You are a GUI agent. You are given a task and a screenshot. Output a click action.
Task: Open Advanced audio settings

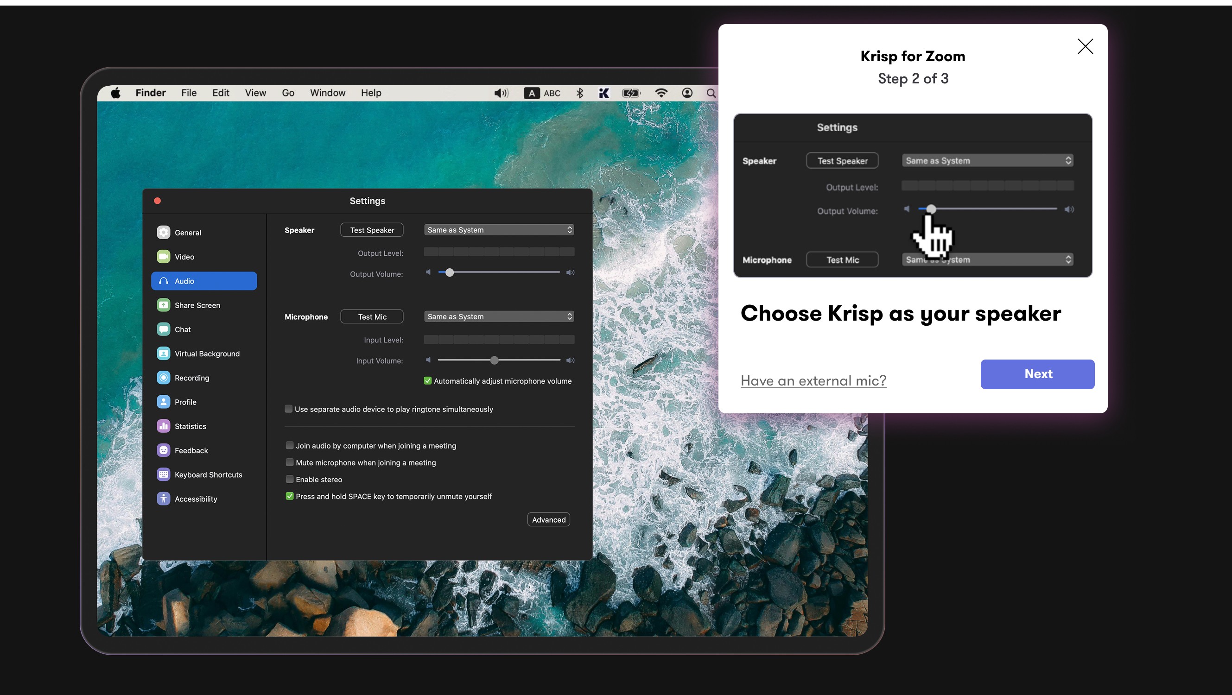[x=549, y=519]
